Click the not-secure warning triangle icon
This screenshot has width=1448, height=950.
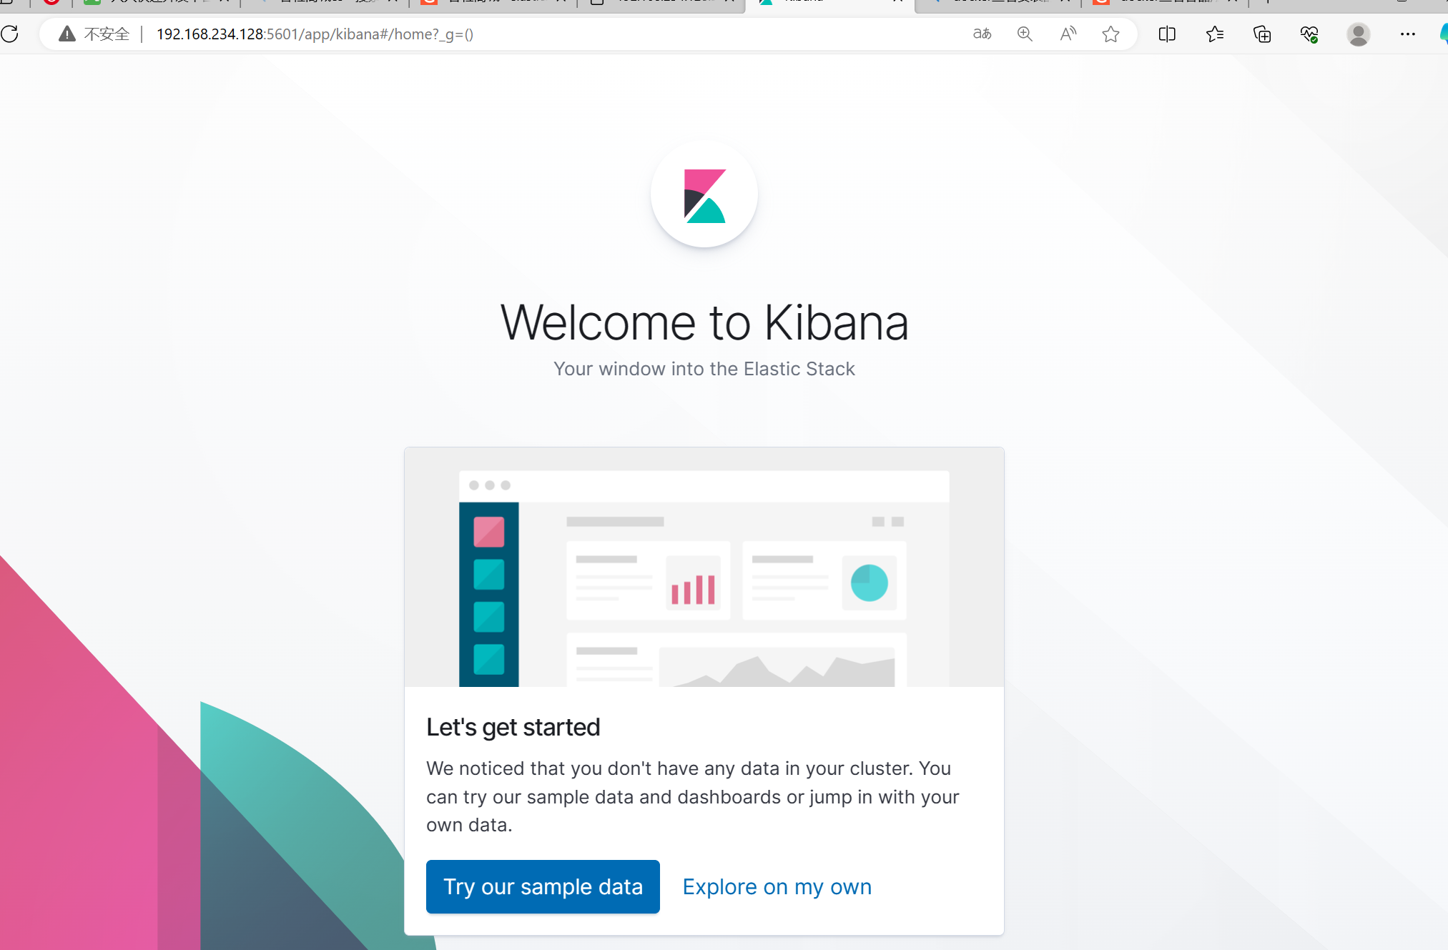coord(67,34)
